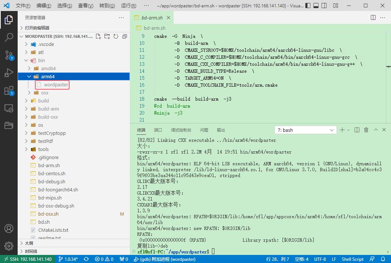Open the Search view in activity bar
Viewport: 391px width, 263px height.
9,37
